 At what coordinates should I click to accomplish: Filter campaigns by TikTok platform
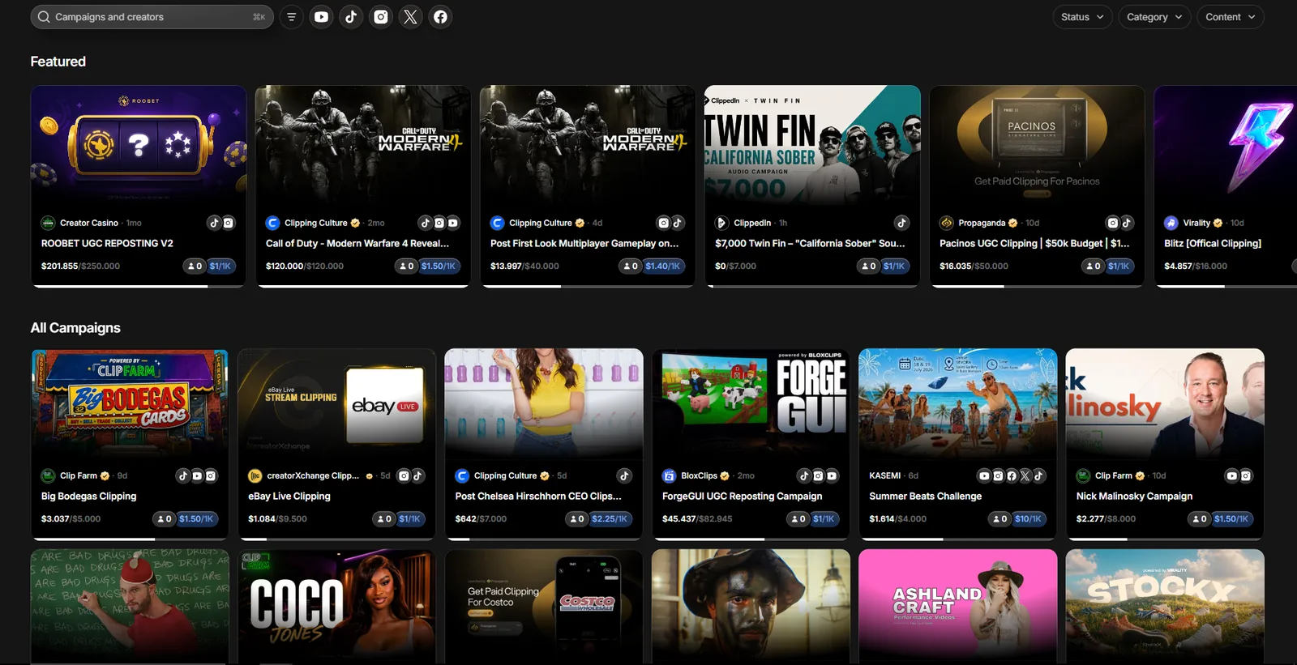[x=351, y=17]
